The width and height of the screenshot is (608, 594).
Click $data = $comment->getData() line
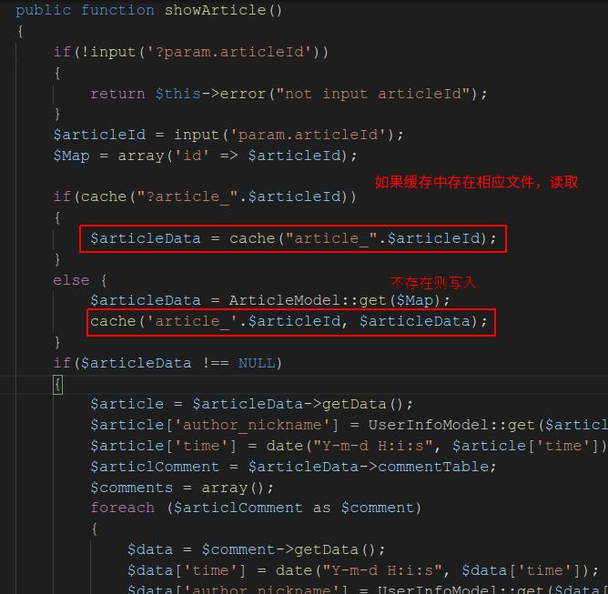pyautogui.click(x=257, y=549)
